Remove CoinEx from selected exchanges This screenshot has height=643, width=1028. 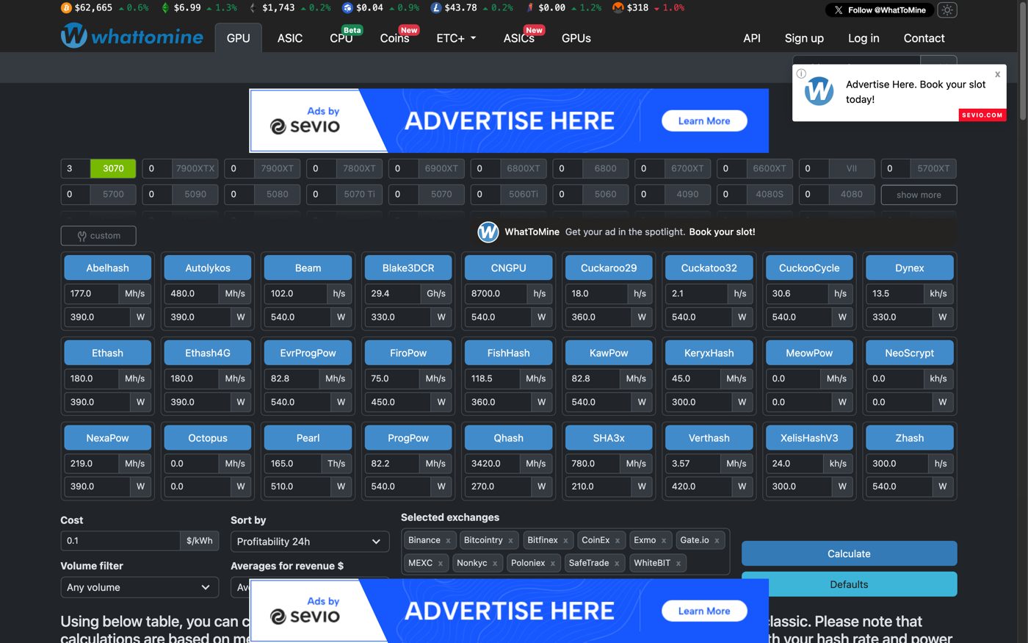[x=618, y=541]
